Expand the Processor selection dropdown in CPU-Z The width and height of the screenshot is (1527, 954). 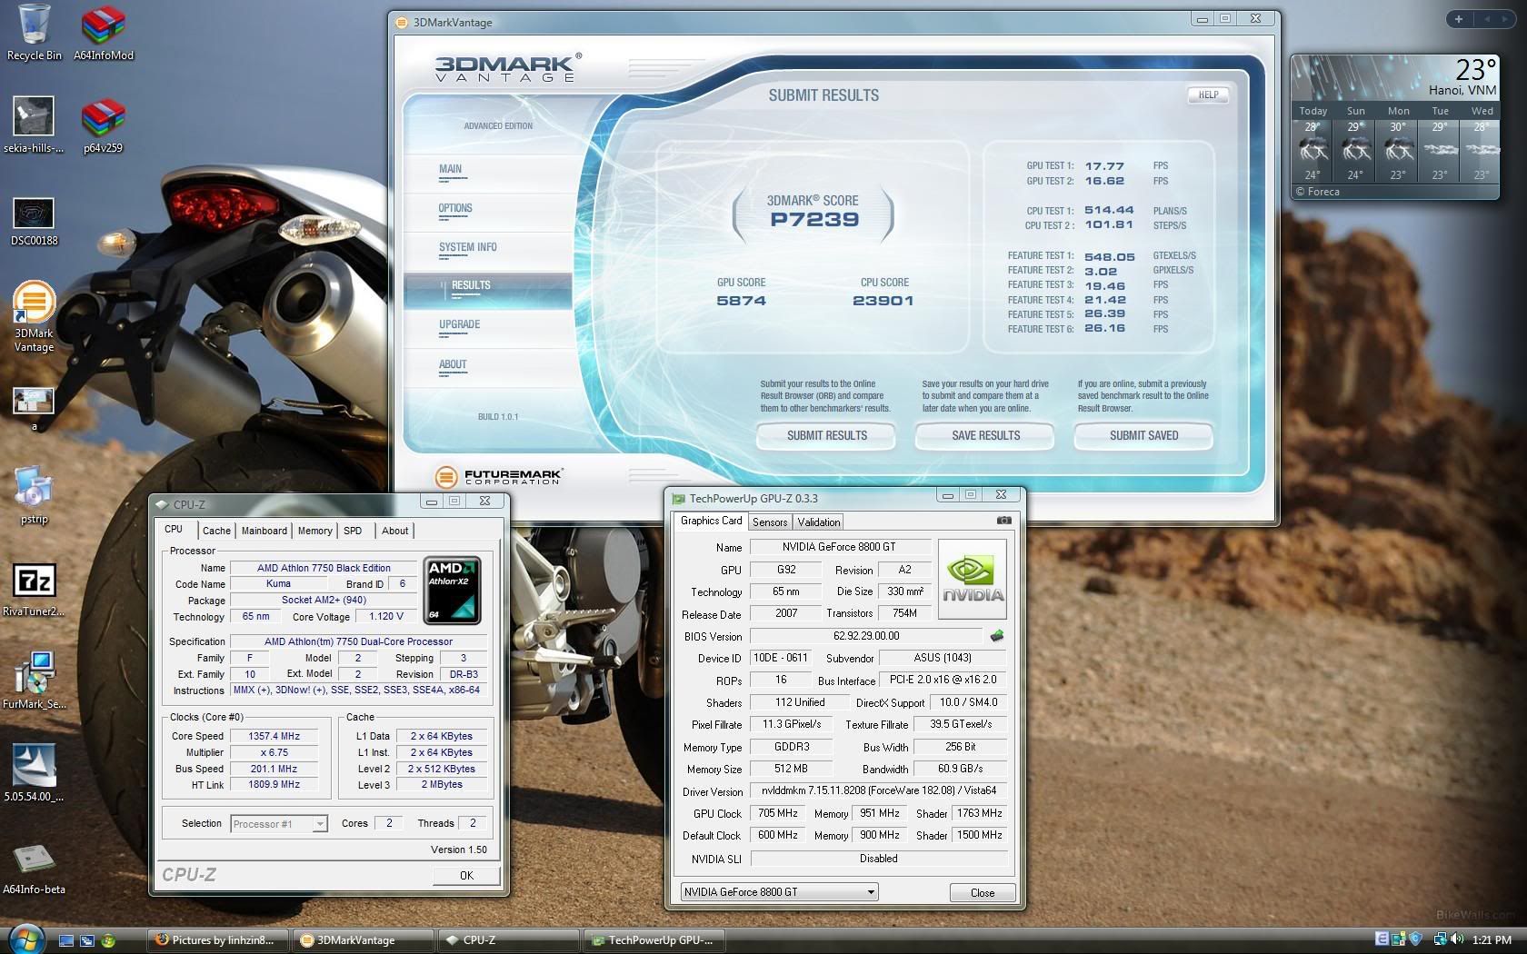pos(319,824)
